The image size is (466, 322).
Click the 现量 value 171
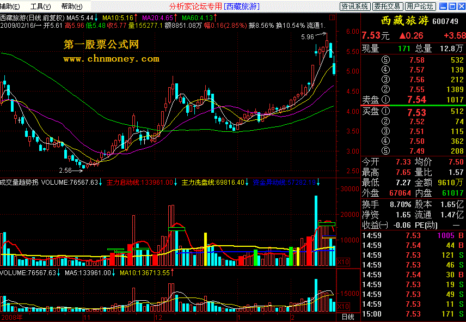point(404,48)
